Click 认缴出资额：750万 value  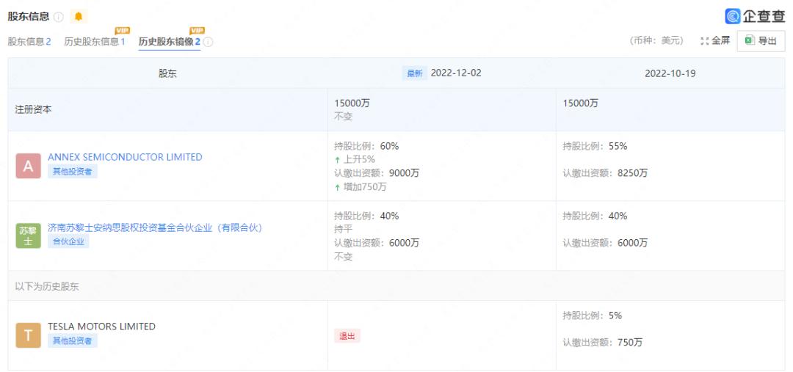(x=603, y=343)
